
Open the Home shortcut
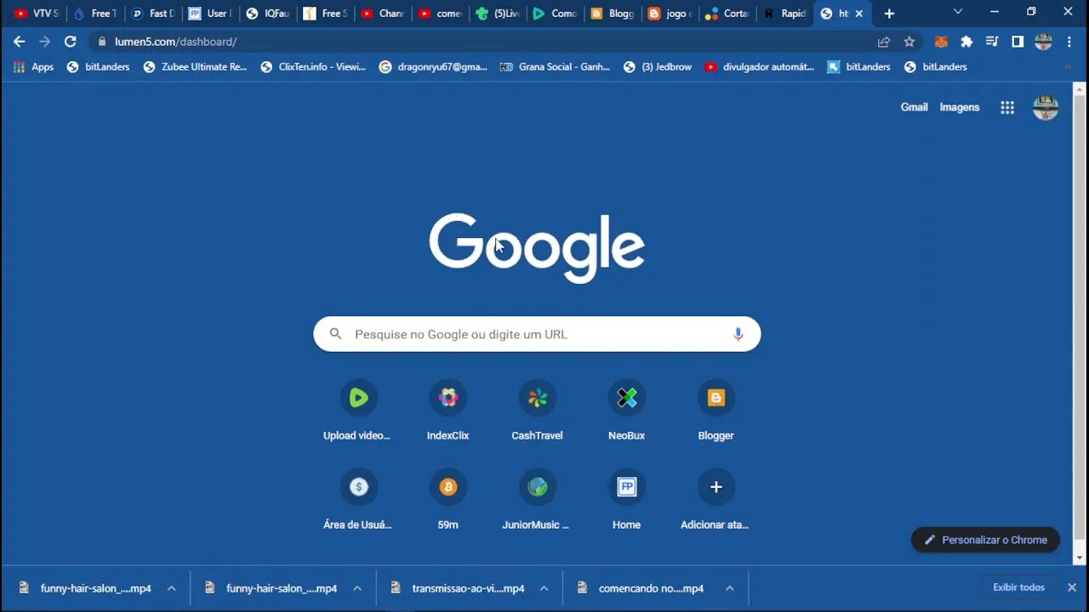(x=626, y=501)
